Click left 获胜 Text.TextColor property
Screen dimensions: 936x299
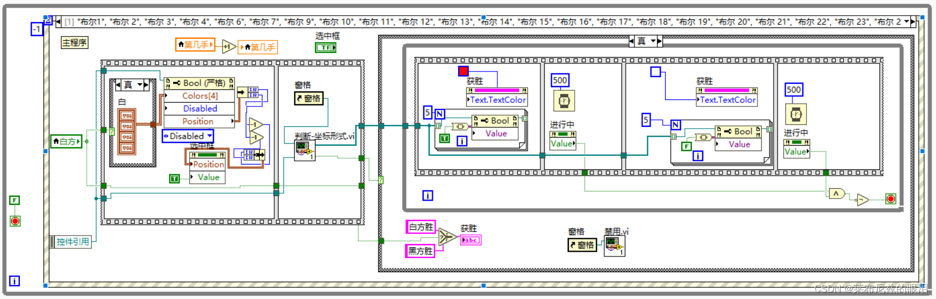tap(497, 99)
